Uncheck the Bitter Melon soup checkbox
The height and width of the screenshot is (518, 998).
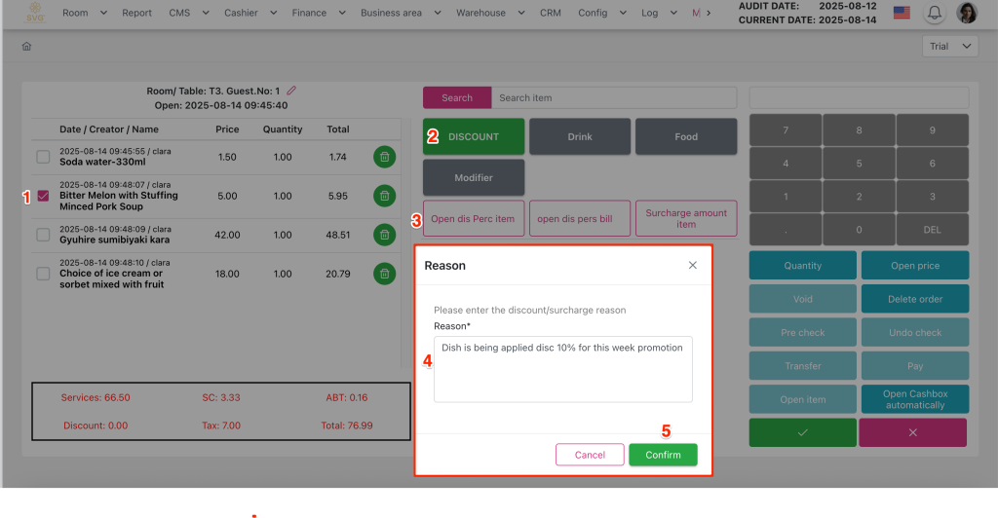pyautogui.click(x=43, y=196)
